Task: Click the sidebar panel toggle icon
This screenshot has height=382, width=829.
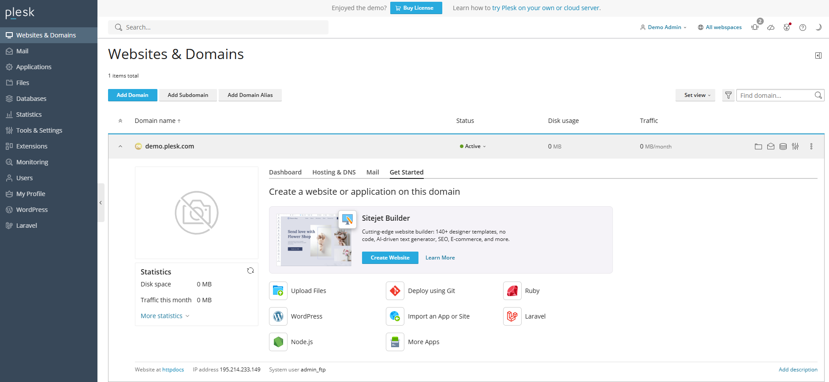Action: pyautogui.click(x=818, y=56)
